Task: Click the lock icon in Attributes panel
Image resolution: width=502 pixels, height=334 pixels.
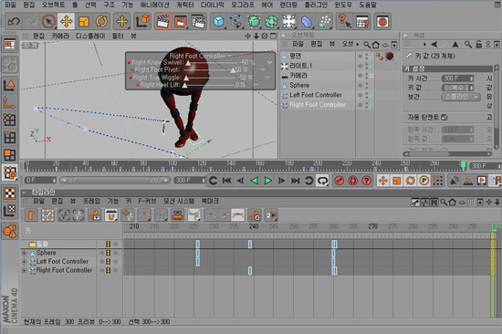Action: (478, 44)
